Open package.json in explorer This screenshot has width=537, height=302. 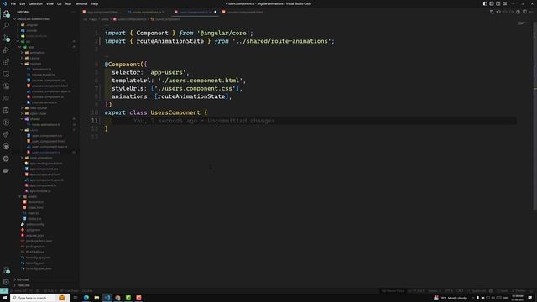pos(35,246)
